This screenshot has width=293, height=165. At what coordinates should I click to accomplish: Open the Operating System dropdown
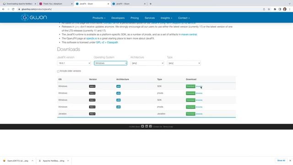pyautogui.click(x=111, y=63)
